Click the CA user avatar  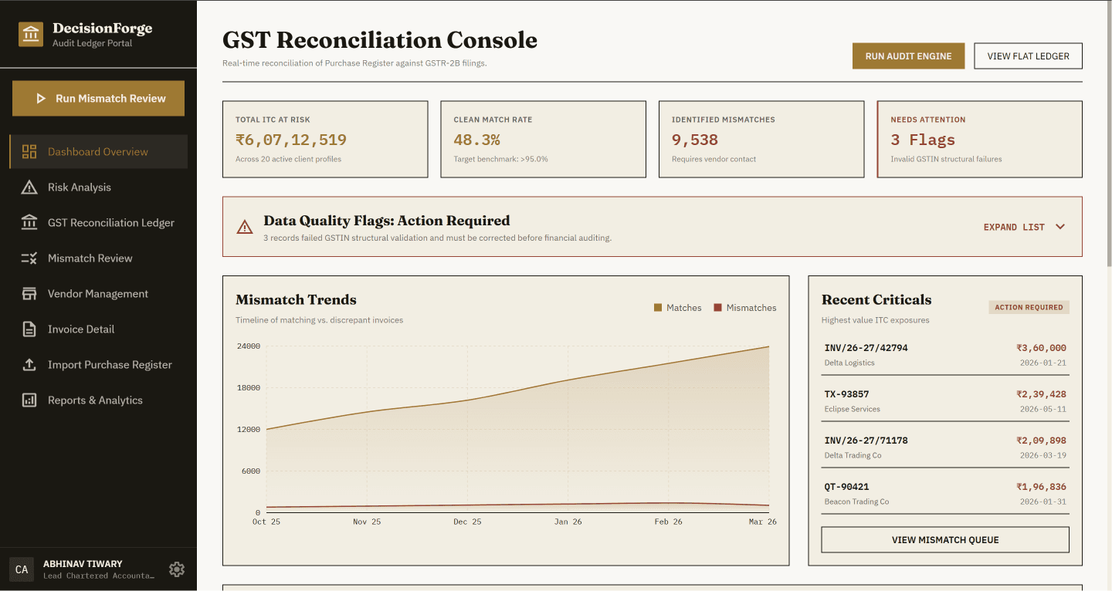click(22, 569)
